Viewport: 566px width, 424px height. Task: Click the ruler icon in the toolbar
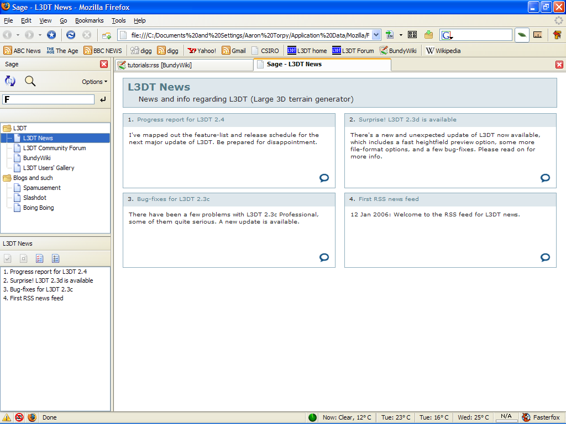[537, 35]
